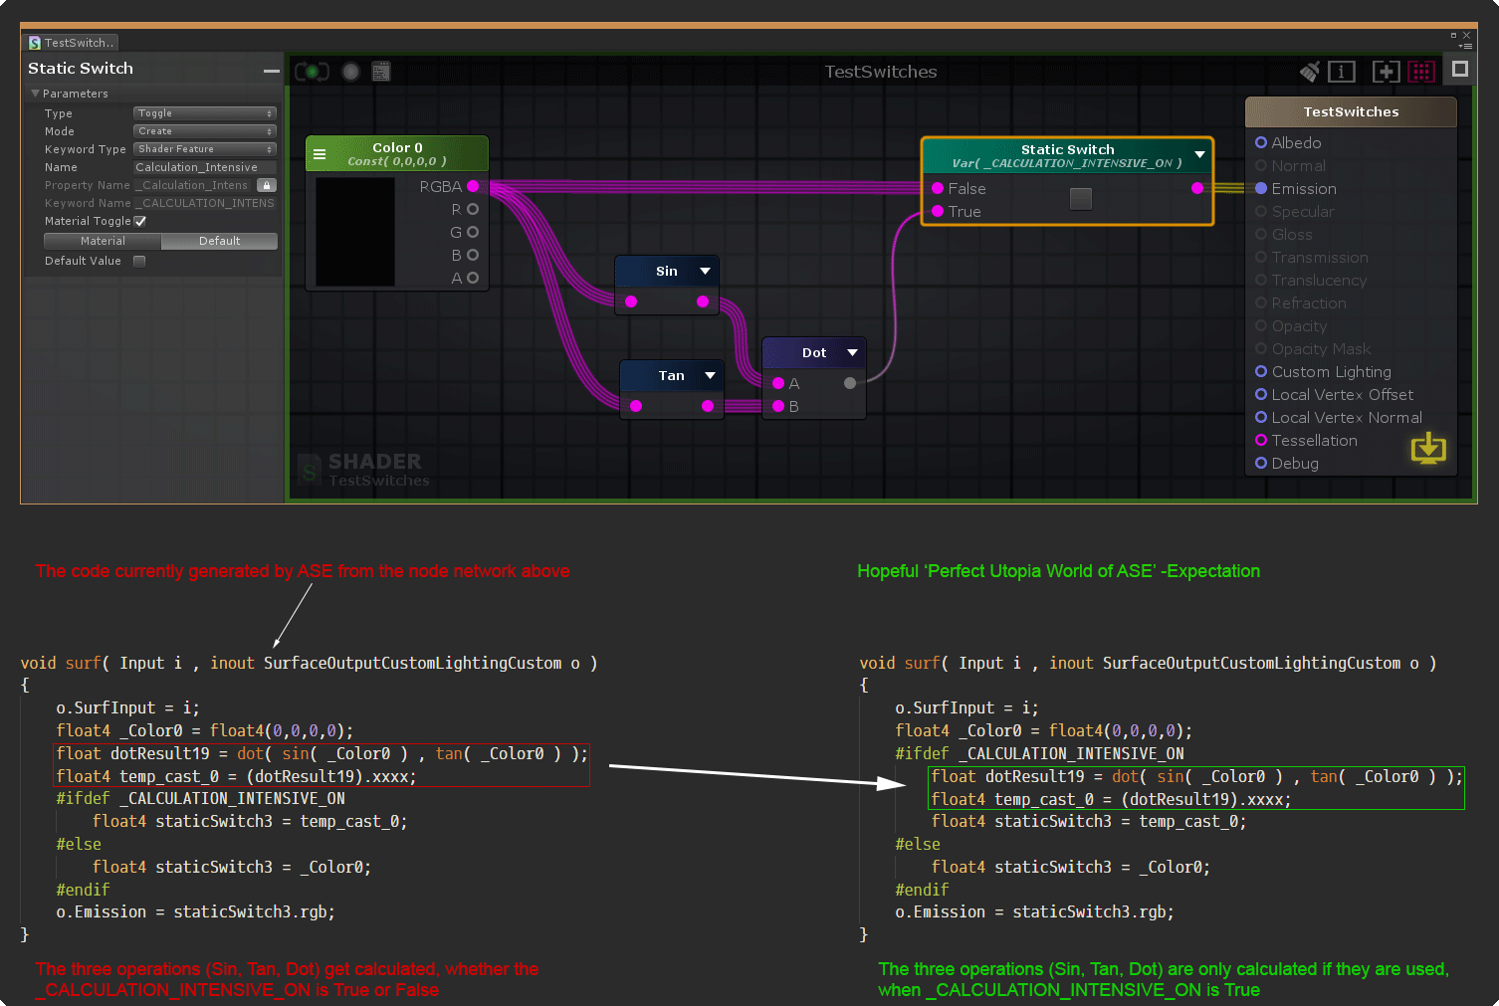Screen dimensions: 1499x1006
Task: Click the TestSwitches master node header
Action: [x=1351, y=111]
